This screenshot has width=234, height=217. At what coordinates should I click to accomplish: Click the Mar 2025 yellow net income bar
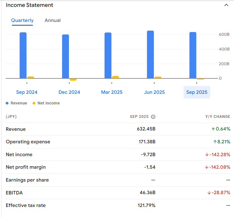pyautogui.click(x=115, y=77)
